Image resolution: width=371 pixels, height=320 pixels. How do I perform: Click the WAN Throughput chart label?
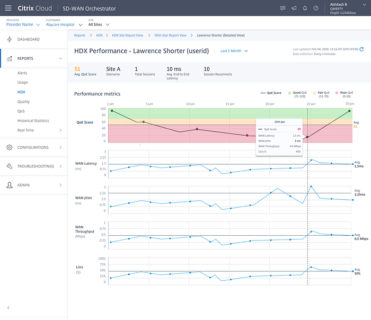[85, 229]
